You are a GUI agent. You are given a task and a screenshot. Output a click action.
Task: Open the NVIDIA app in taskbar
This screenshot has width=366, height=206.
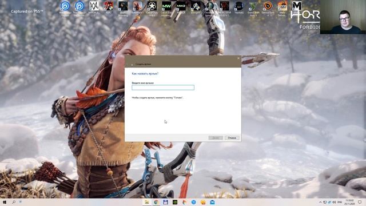click(x=175, y=202)
